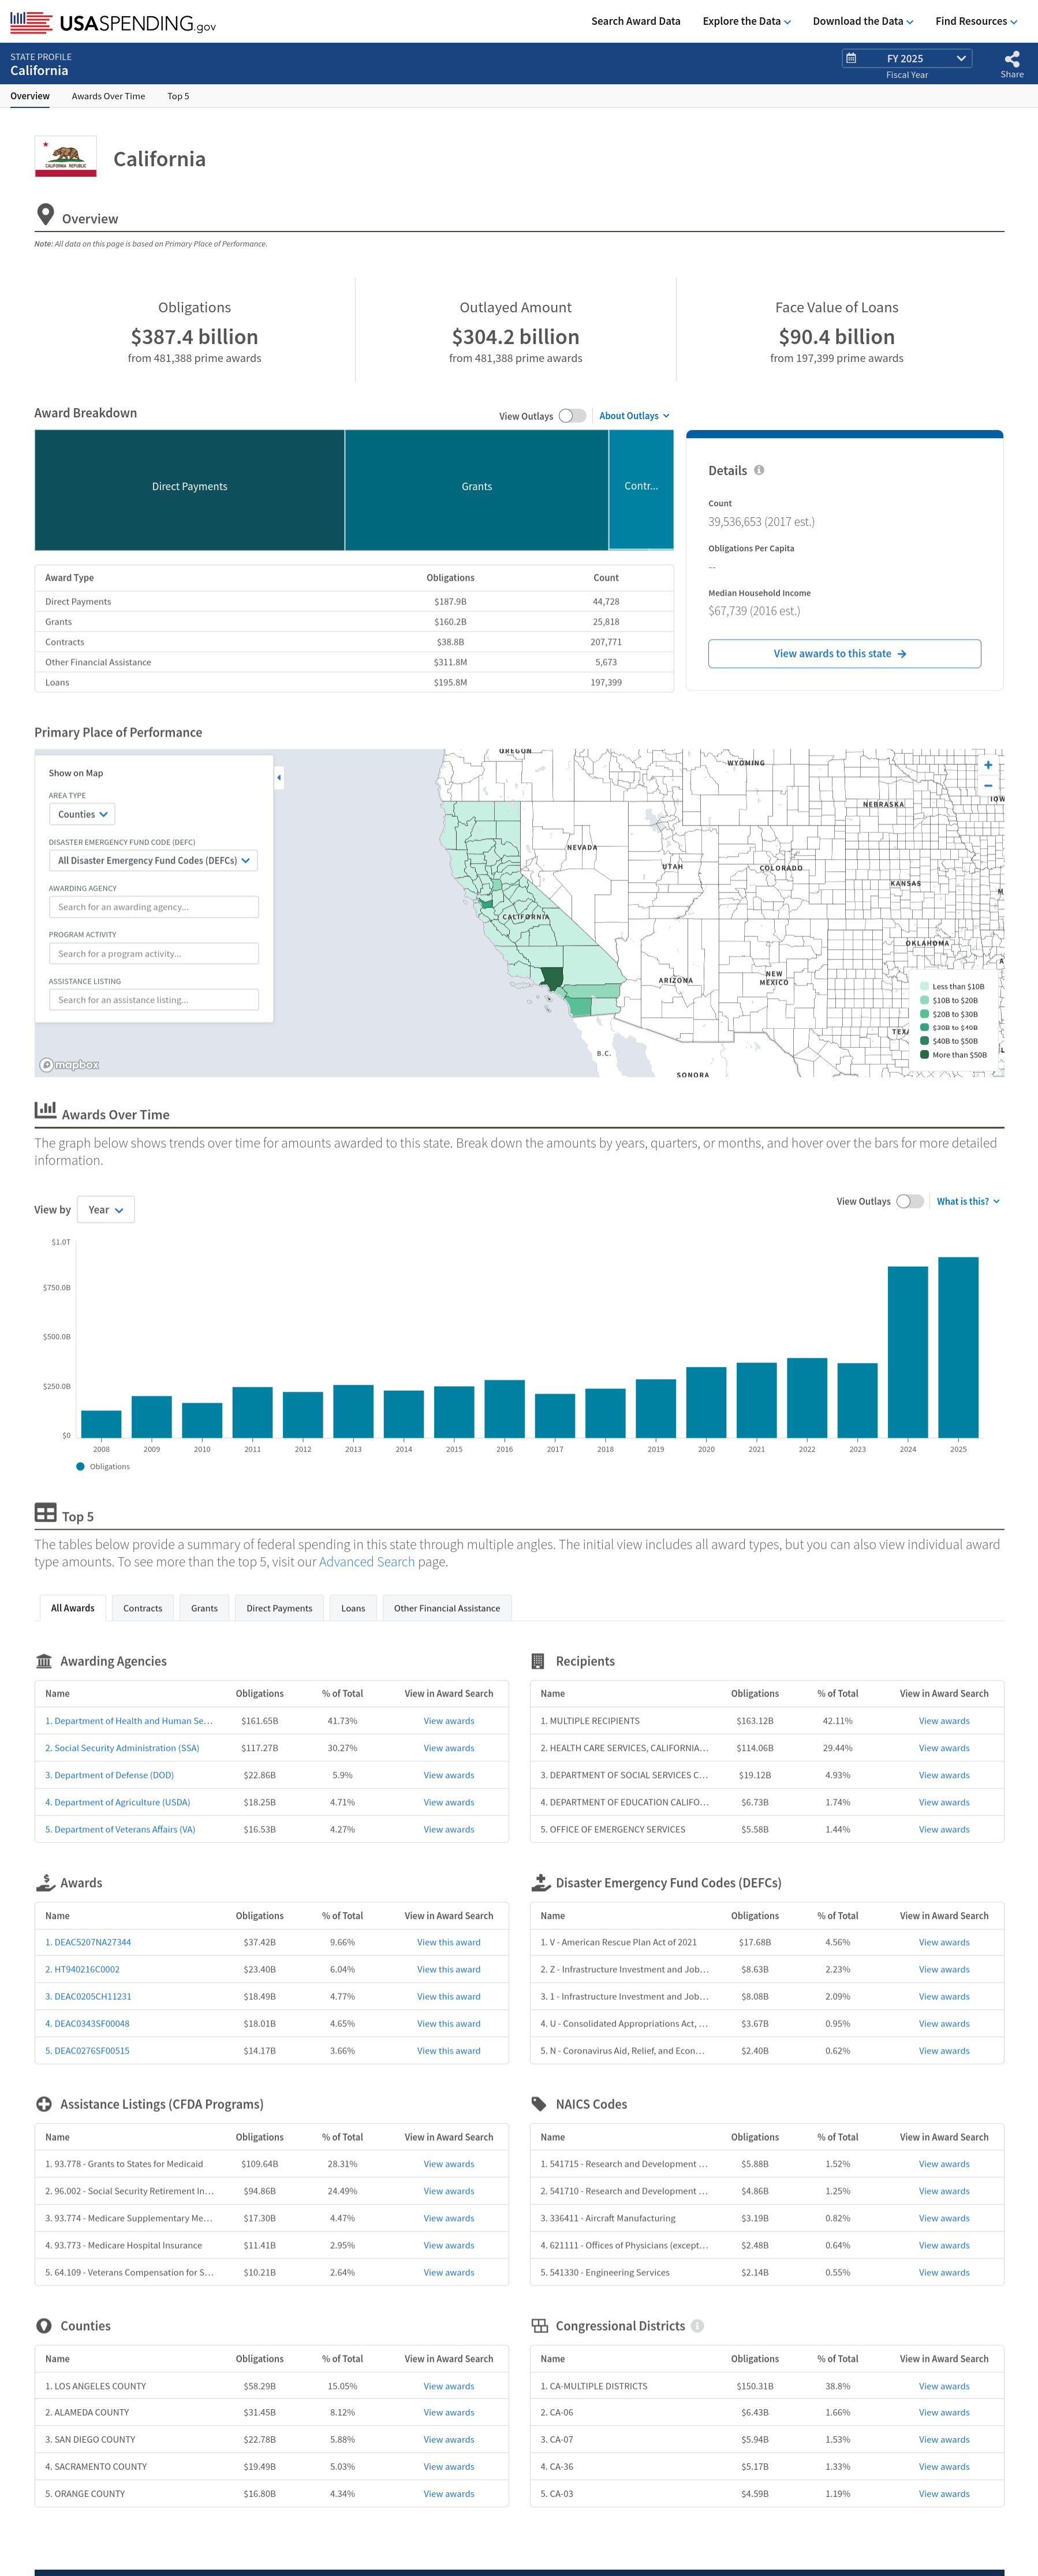
Task: Open the Download the Data menu
Action: coord(863,21)
